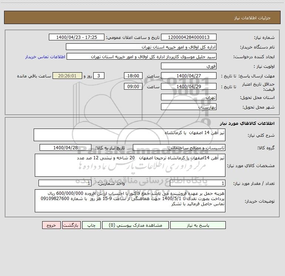Click the ایجاد کننده درخواست field
The width and height of the screenshot is (285, 276).
pos(142,57)
